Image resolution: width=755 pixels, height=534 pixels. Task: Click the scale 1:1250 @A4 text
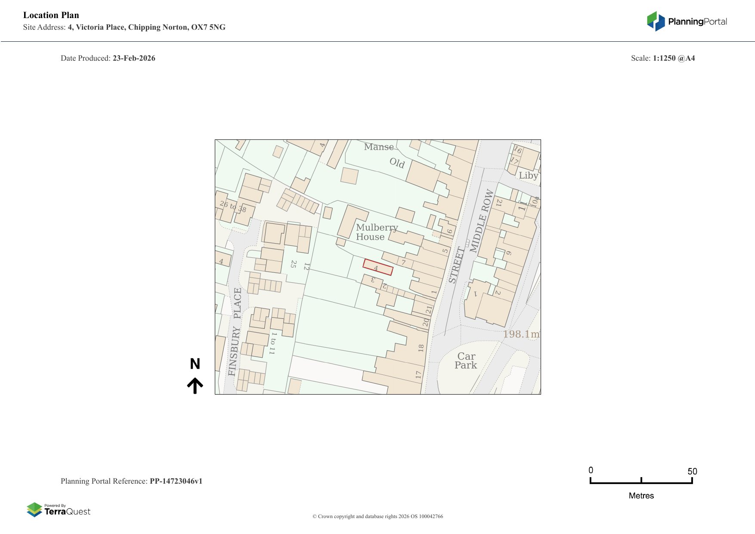(674, 58)
